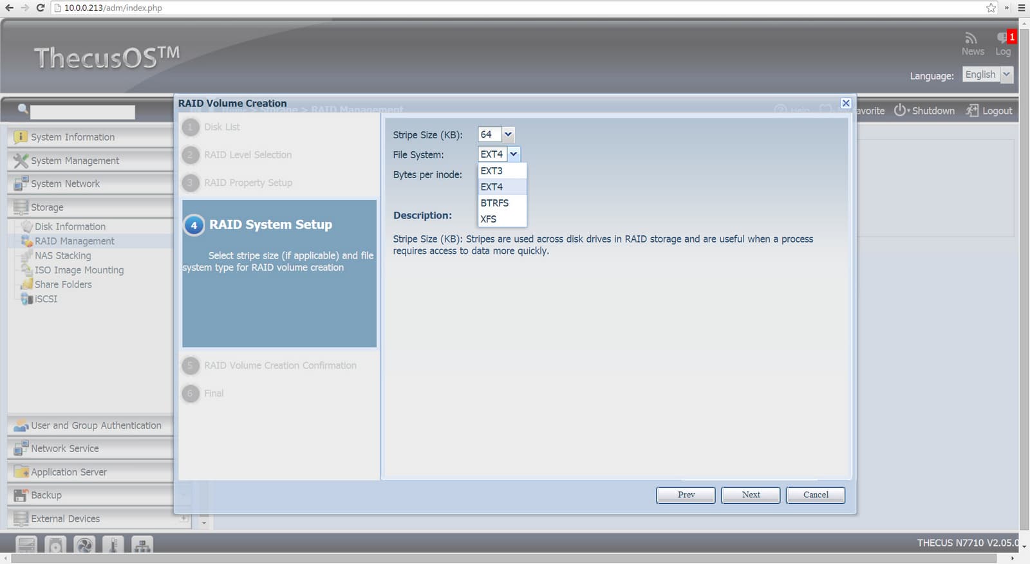
Task: Open the Log notifications icon
Action: point(1003,38)
